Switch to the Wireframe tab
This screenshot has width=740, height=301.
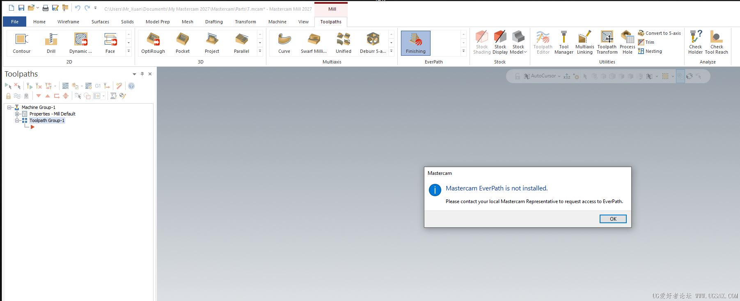coord(68,22)
